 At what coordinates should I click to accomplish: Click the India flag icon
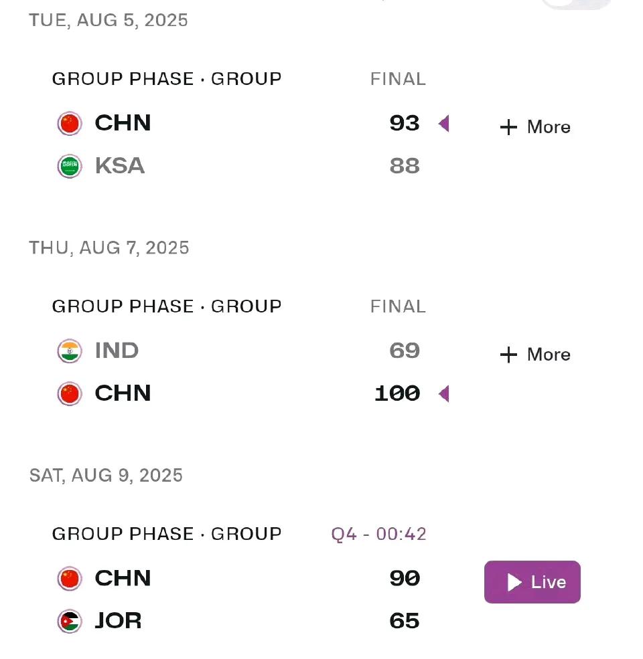pos(70,351)
